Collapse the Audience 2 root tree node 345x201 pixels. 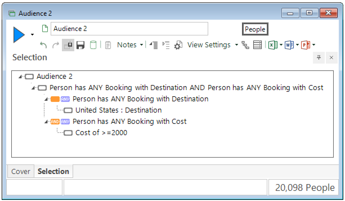pos(20,77)
